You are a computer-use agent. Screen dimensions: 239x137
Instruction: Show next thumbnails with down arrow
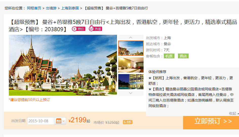click(x=131, y=93)
